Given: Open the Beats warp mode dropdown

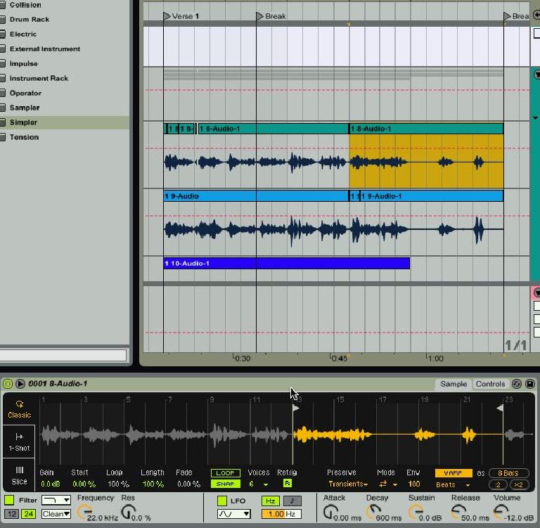Looking at the screenshot, I should (x=453, y=484).
